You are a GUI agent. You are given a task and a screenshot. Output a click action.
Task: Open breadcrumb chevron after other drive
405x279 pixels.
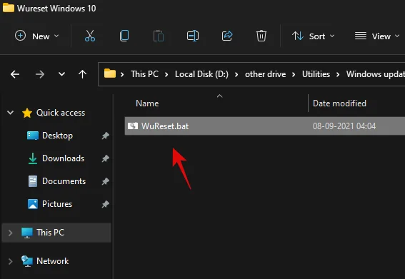(x=294, y=75)
